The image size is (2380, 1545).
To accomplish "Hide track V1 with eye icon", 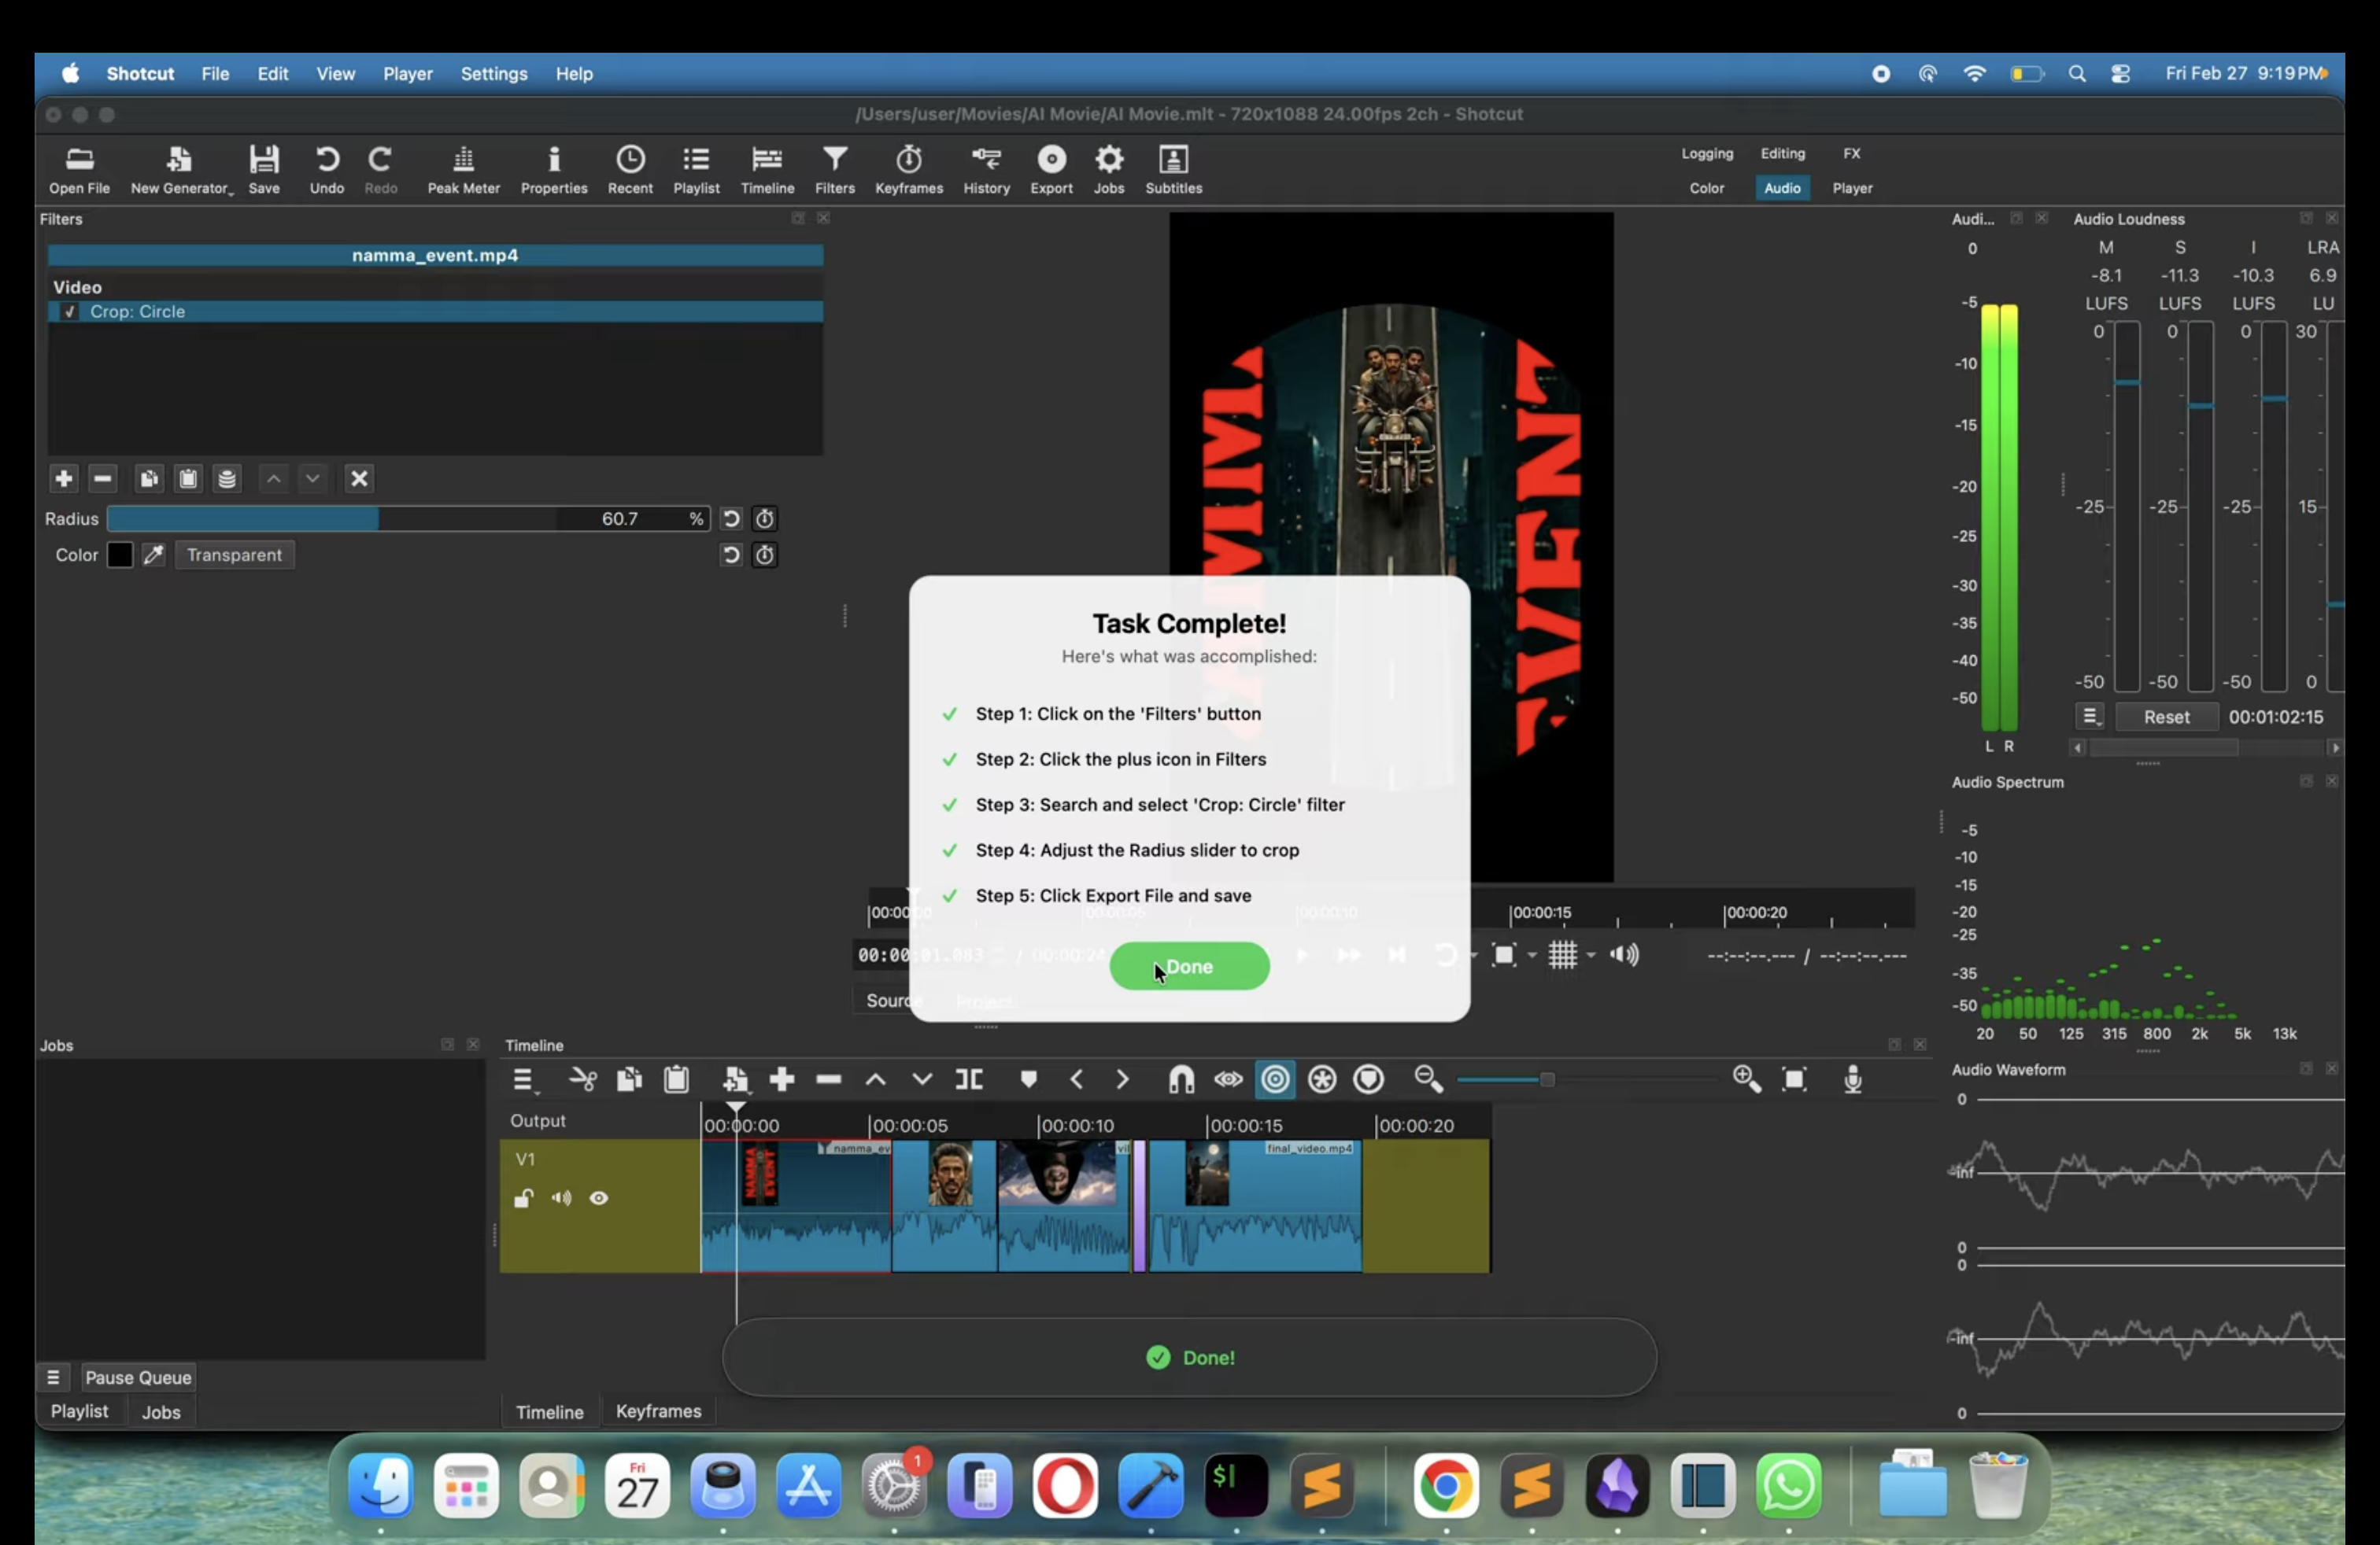I will (599, 1198).
